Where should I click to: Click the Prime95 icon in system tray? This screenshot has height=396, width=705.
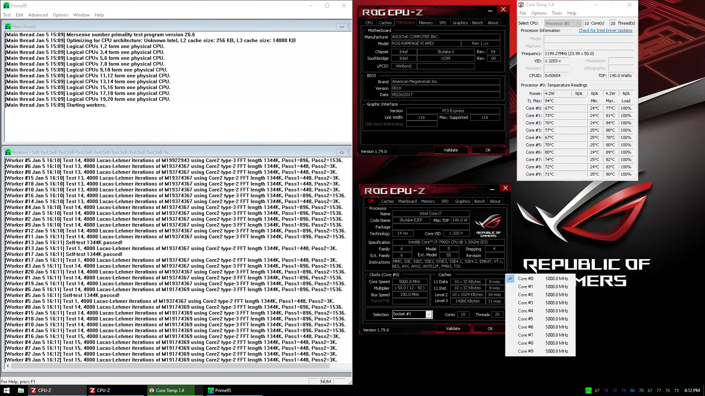[x=588, y=390]
